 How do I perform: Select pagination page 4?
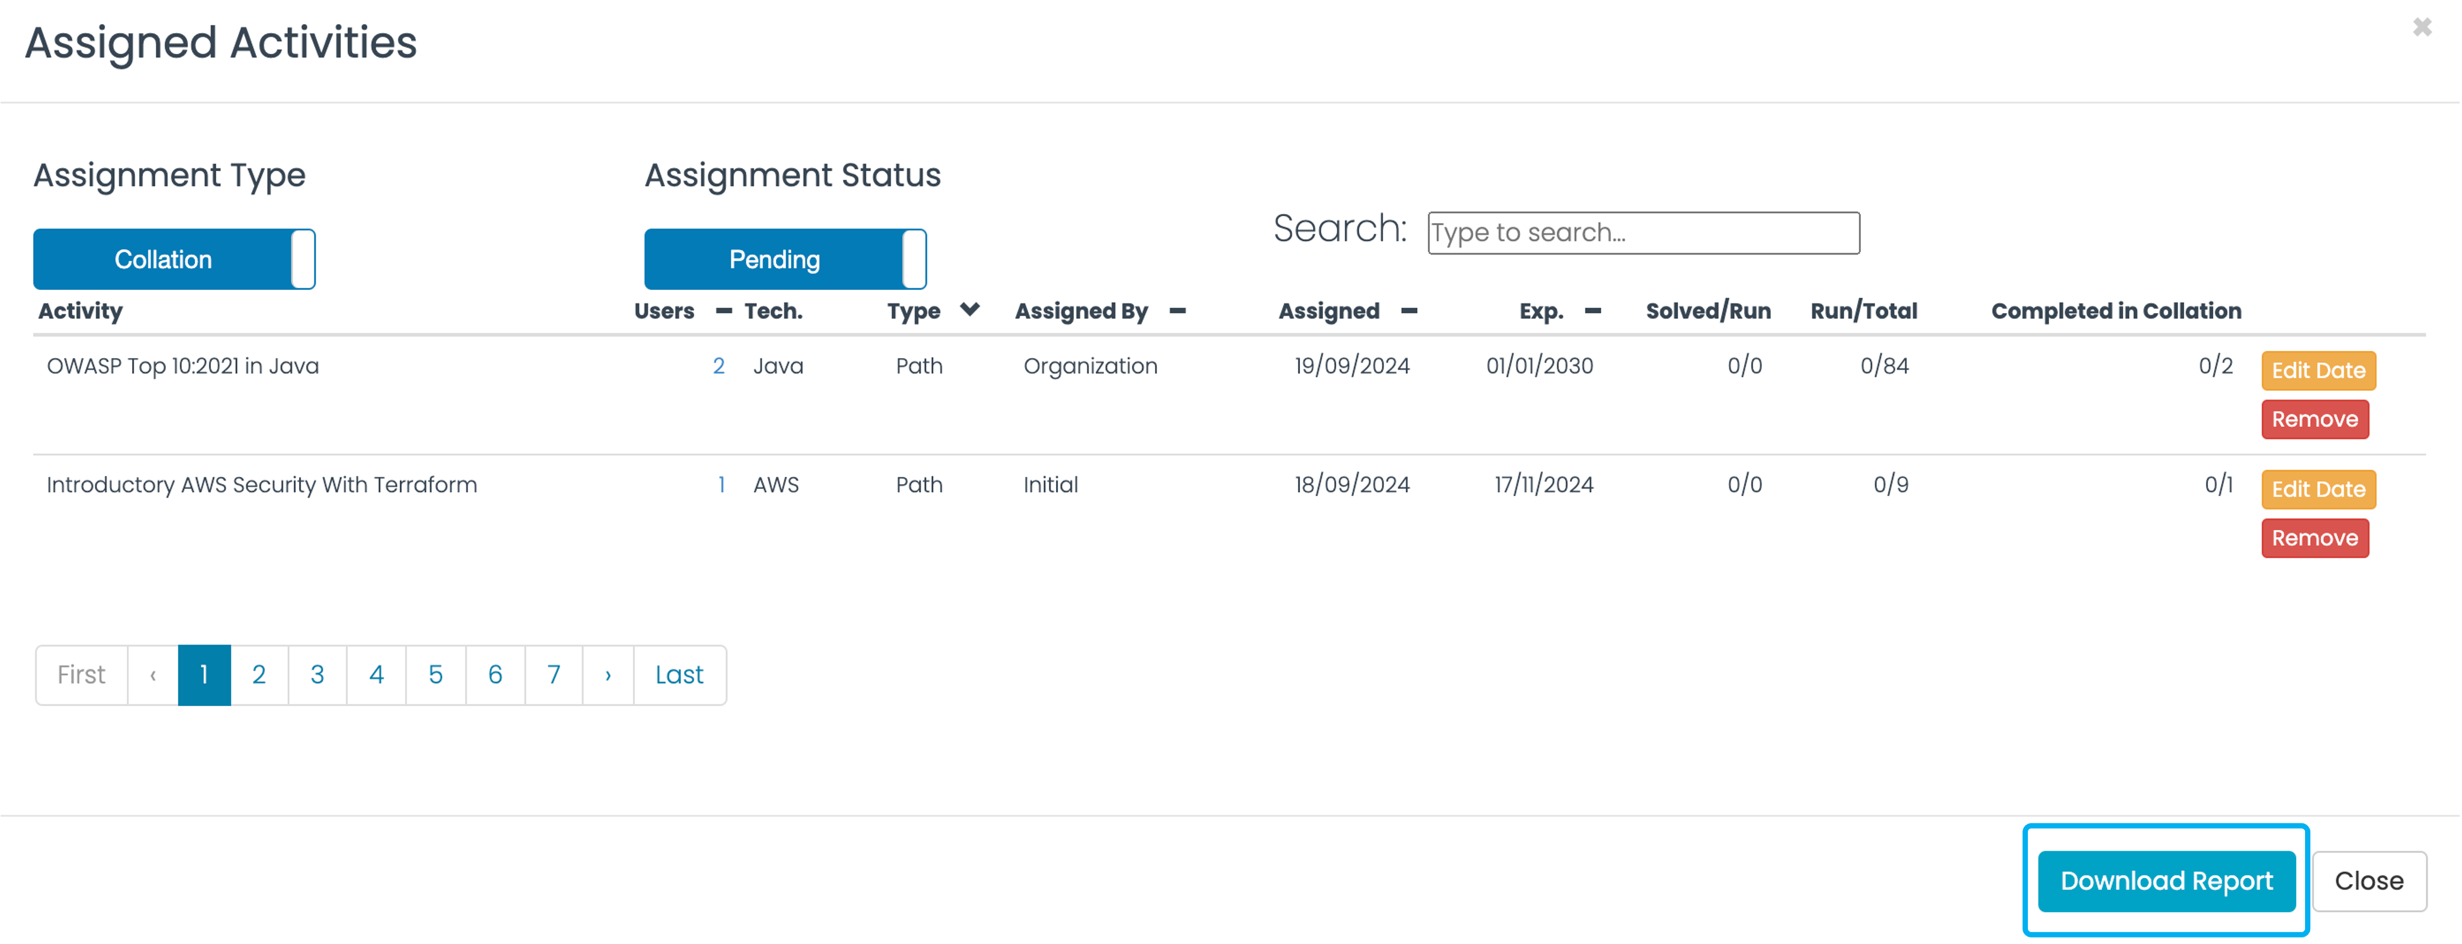[377, 675]
